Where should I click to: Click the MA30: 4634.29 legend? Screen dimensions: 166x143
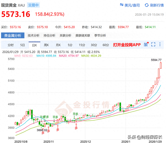click(x=91, y=56)
